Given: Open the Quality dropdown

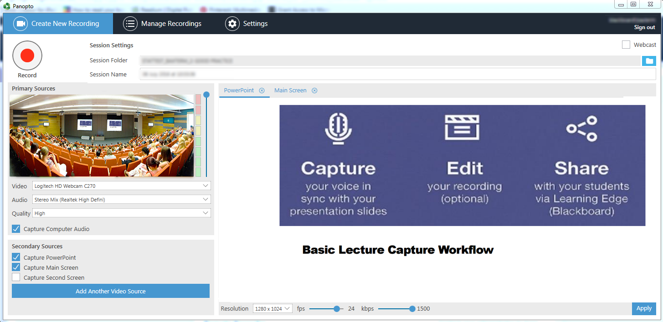Looking at the screenshot, I should [x=122, y=213].
